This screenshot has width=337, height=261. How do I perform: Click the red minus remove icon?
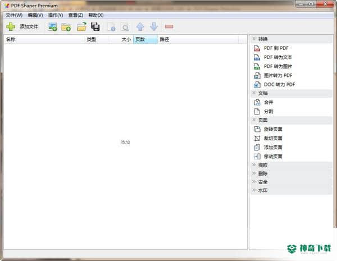point(169,26)
